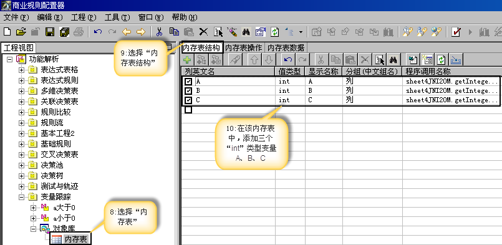
Task: Expand the 多维决策表 folder
Action: [21, 91]
